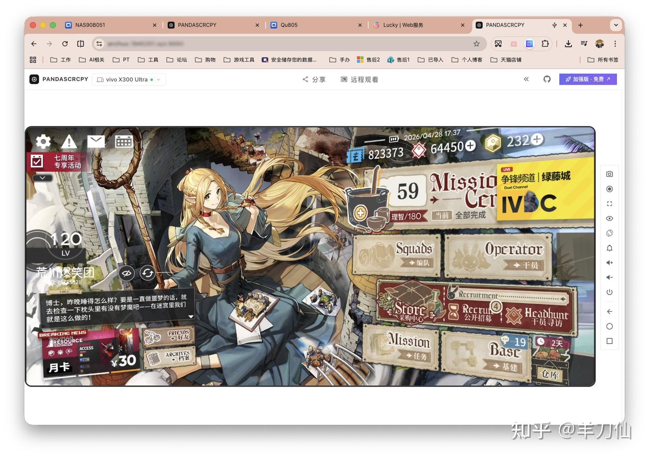Reload the current page

pyautogui.click(x=65, y=44)
